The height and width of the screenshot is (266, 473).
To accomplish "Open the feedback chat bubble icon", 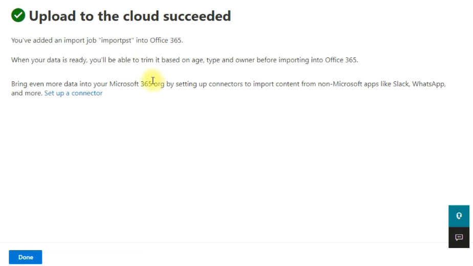I will [x=459, y=237].
